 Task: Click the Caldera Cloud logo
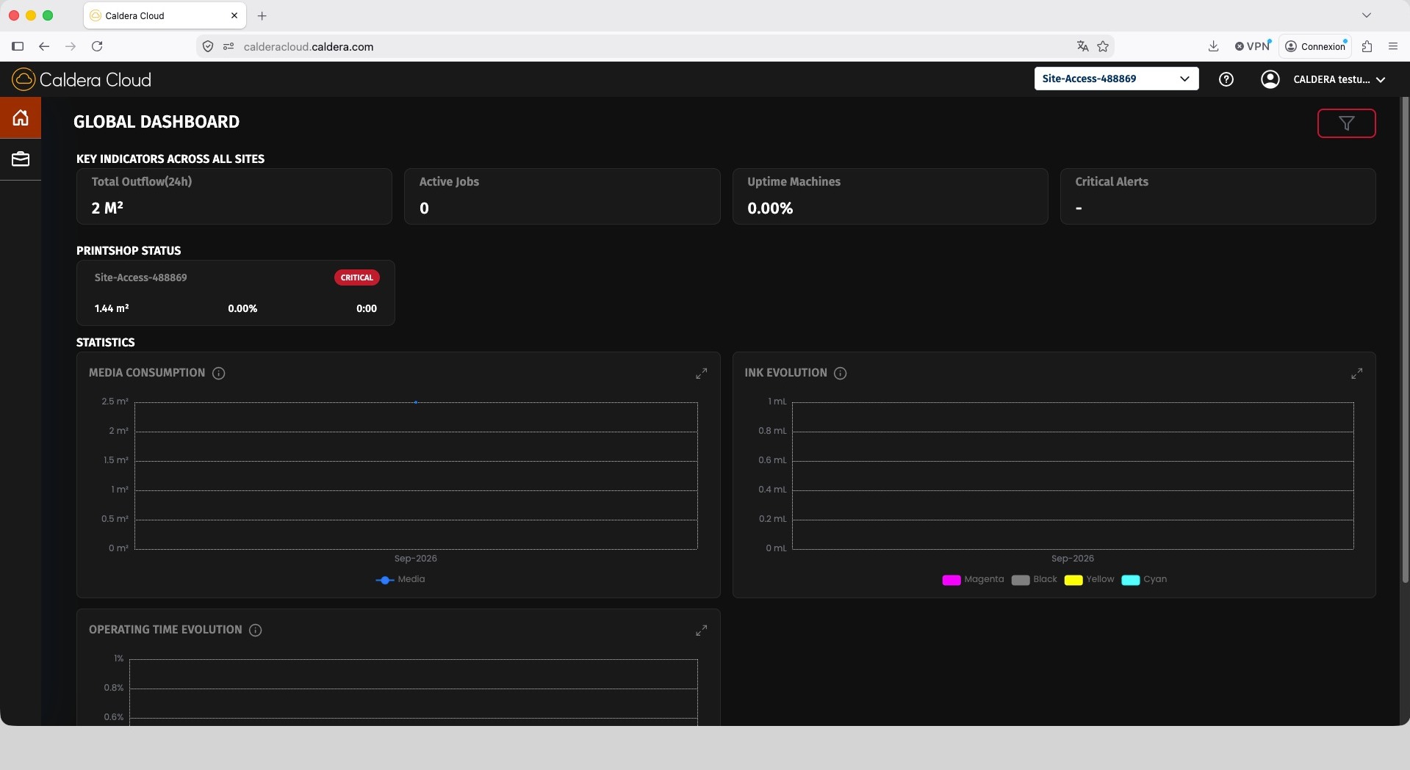tap(82, 79)
